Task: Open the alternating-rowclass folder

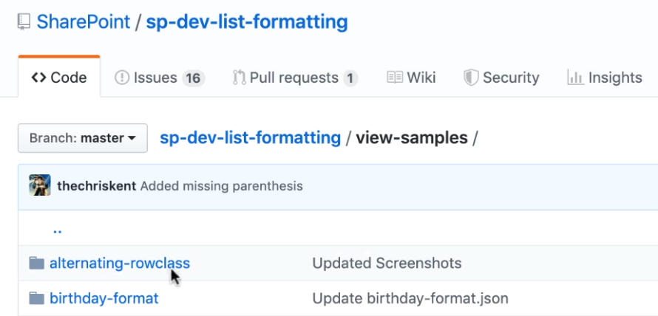Action: click(120, 263)
